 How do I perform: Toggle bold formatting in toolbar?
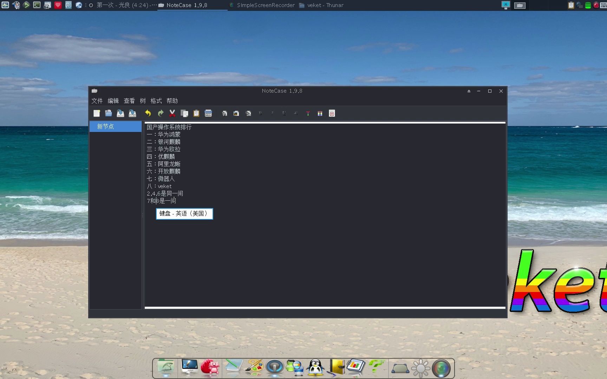point(260,113)
